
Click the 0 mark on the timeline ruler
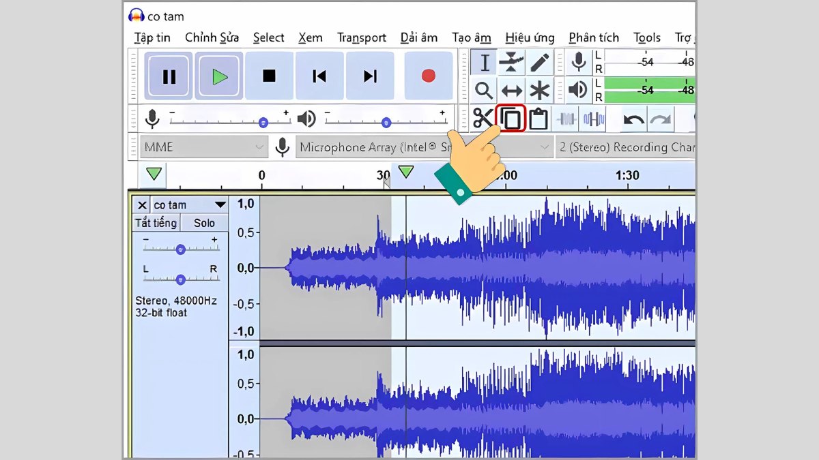(261, 175)
